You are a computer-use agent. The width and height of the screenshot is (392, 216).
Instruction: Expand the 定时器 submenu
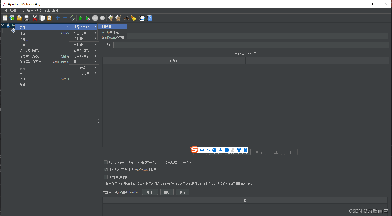84,45
